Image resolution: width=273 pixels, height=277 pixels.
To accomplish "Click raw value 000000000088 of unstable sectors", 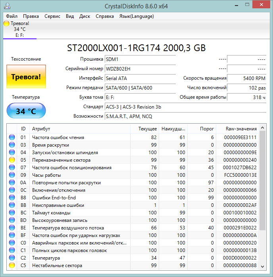I will click(240, 266).
